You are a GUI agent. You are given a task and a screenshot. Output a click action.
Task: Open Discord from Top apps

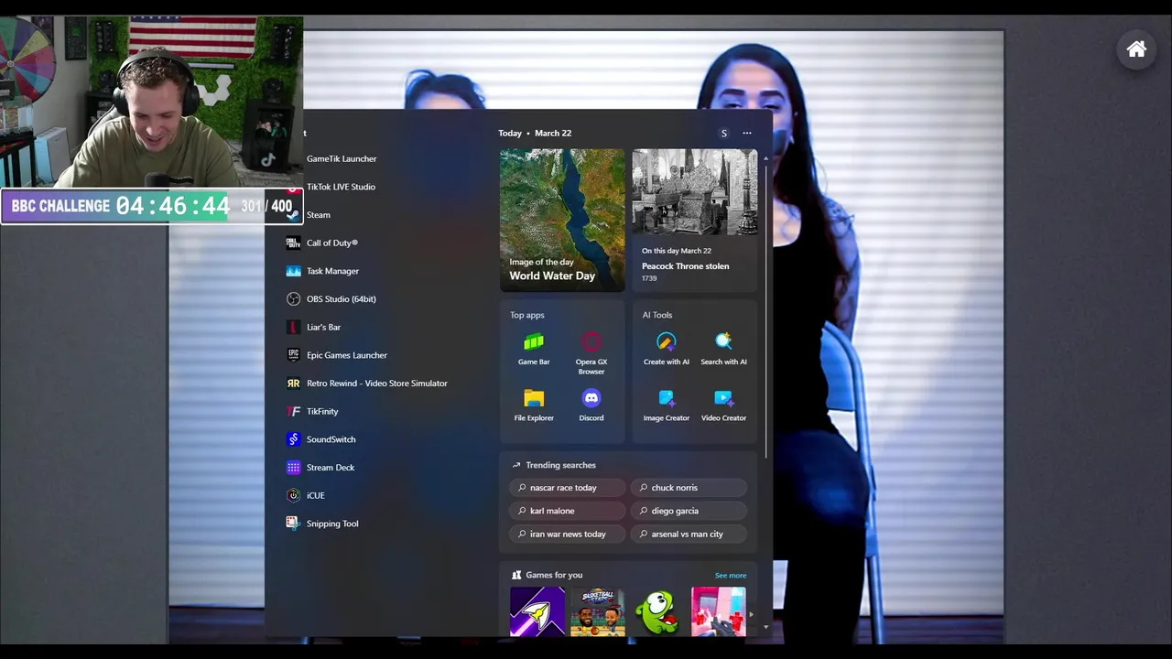[x=591, y=405]
